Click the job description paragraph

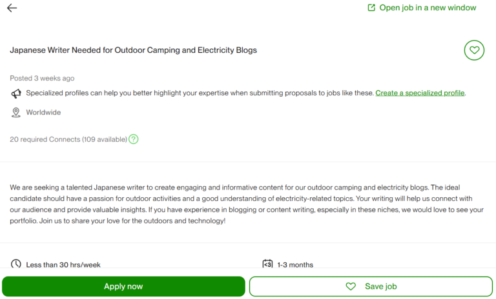click(245, 204)
